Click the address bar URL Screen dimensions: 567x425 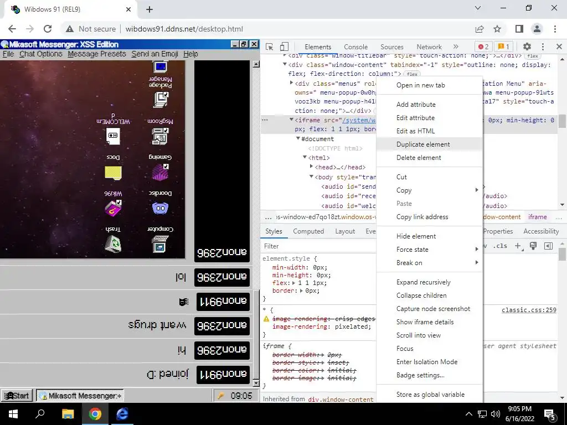pos(184,29)
